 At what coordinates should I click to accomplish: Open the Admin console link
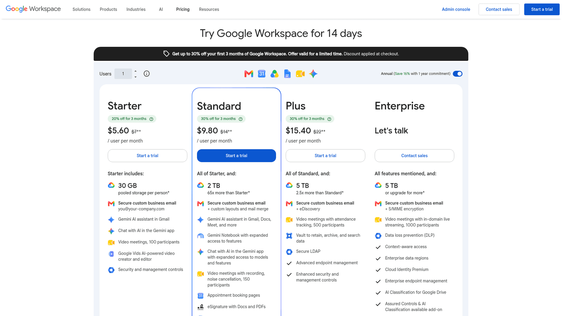point(456,9)
